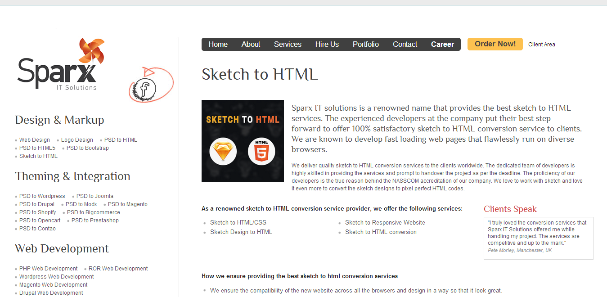
Task: Open Sketch to HTML sidebar link
Action: [x=38, y=156]
